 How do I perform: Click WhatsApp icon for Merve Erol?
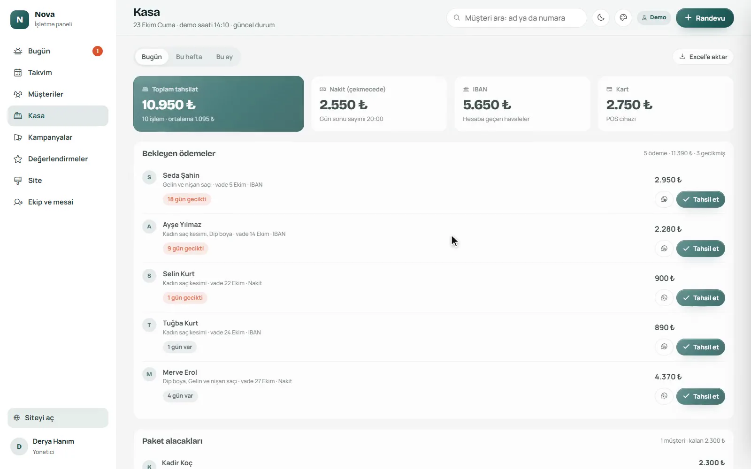tap(664, 396)
